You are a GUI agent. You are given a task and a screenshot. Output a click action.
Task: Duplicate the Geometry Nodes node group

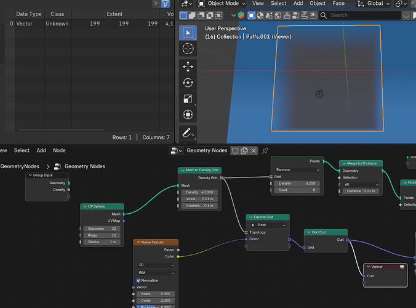pyautogui.click(x=244, y=151)
